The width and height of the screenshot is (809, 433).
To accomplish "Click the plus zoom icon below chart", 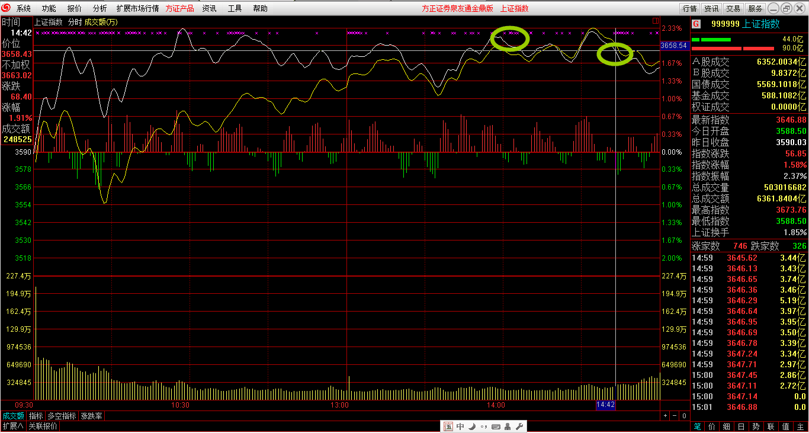I will tap(666, 416).
